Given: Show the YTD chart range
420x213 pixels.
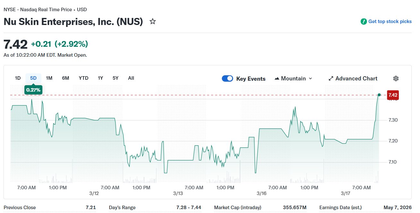Looking at the screenshot, I should pos(83,78).
